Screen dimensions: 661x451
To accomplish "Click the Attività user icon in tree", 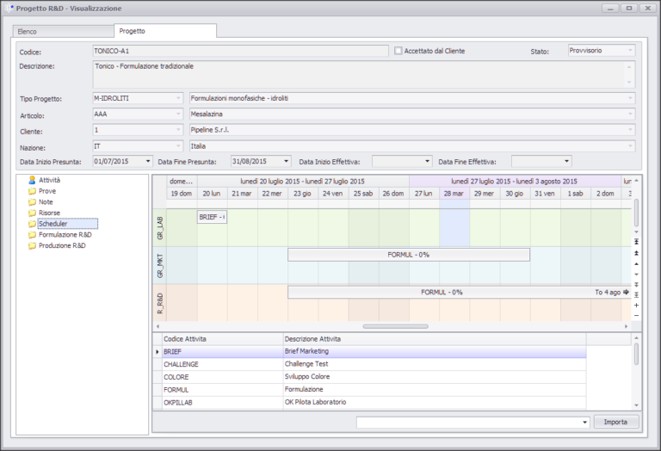I will [32, 180].
